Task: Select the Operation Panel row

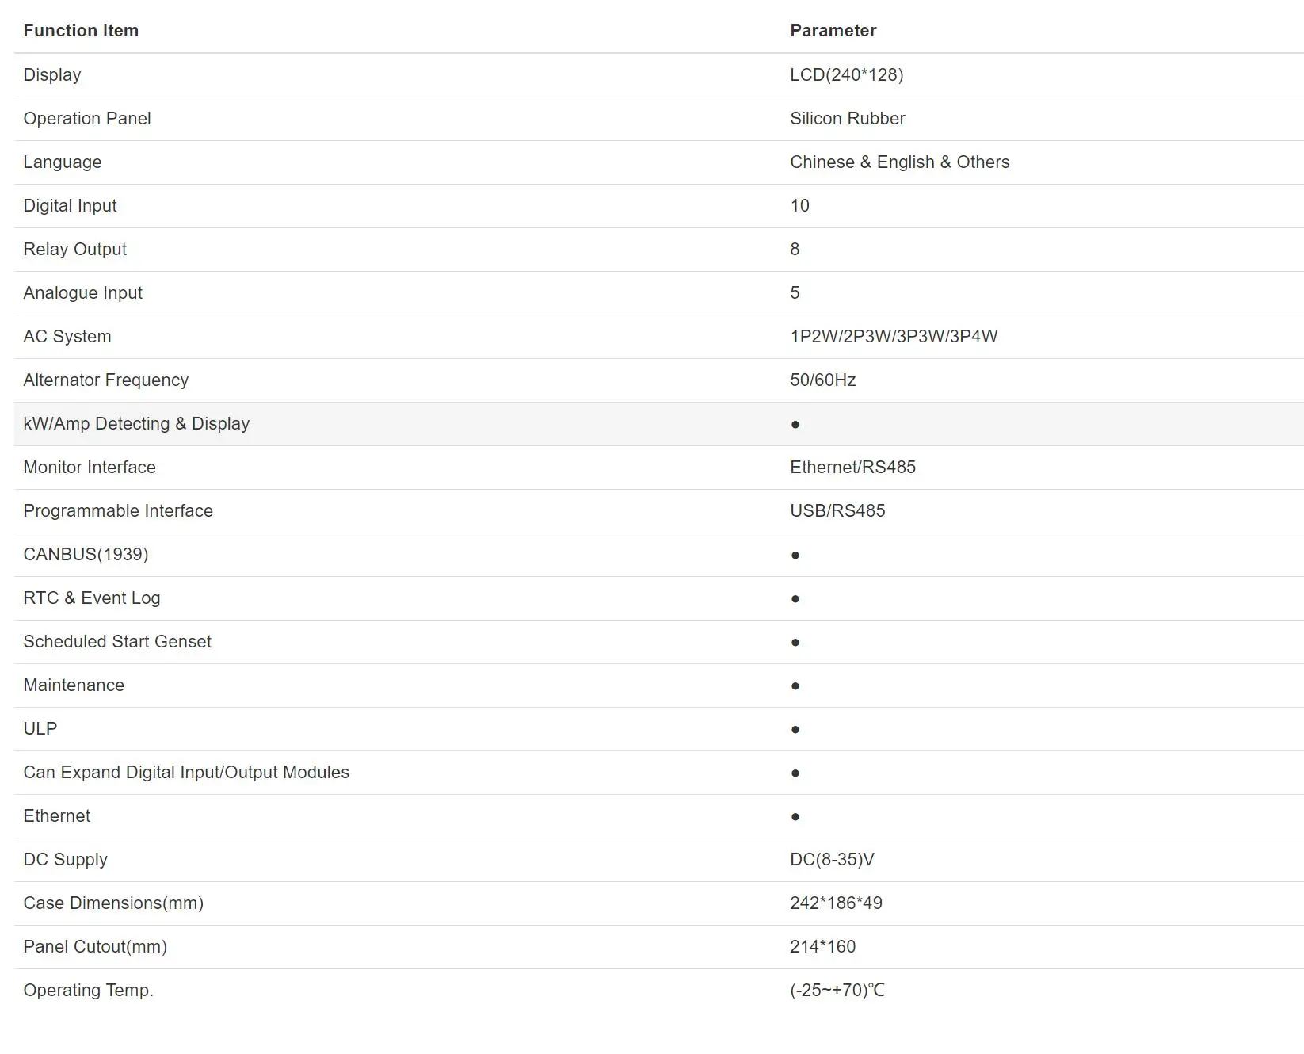Action: point(658,119)
